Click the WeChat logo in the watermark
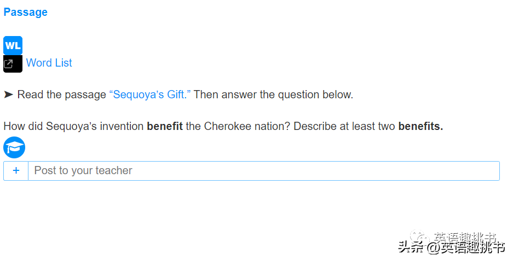Viewport: 513px width, 261px height. click(x=419, y=236)
